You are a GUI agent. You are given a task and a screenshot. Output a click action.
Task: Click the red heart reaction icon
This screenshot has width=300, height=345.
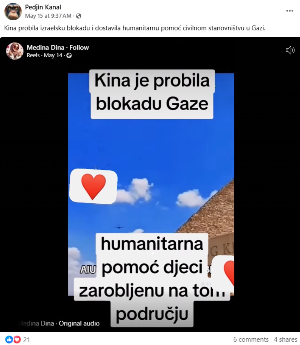17,339
